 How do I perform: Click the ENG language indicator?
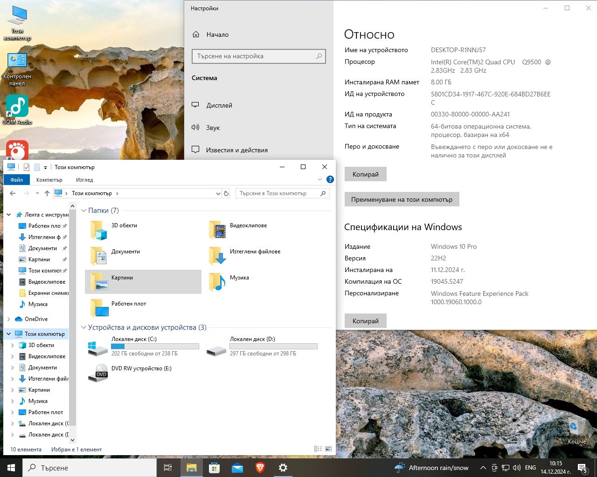(x=530, y=468)
